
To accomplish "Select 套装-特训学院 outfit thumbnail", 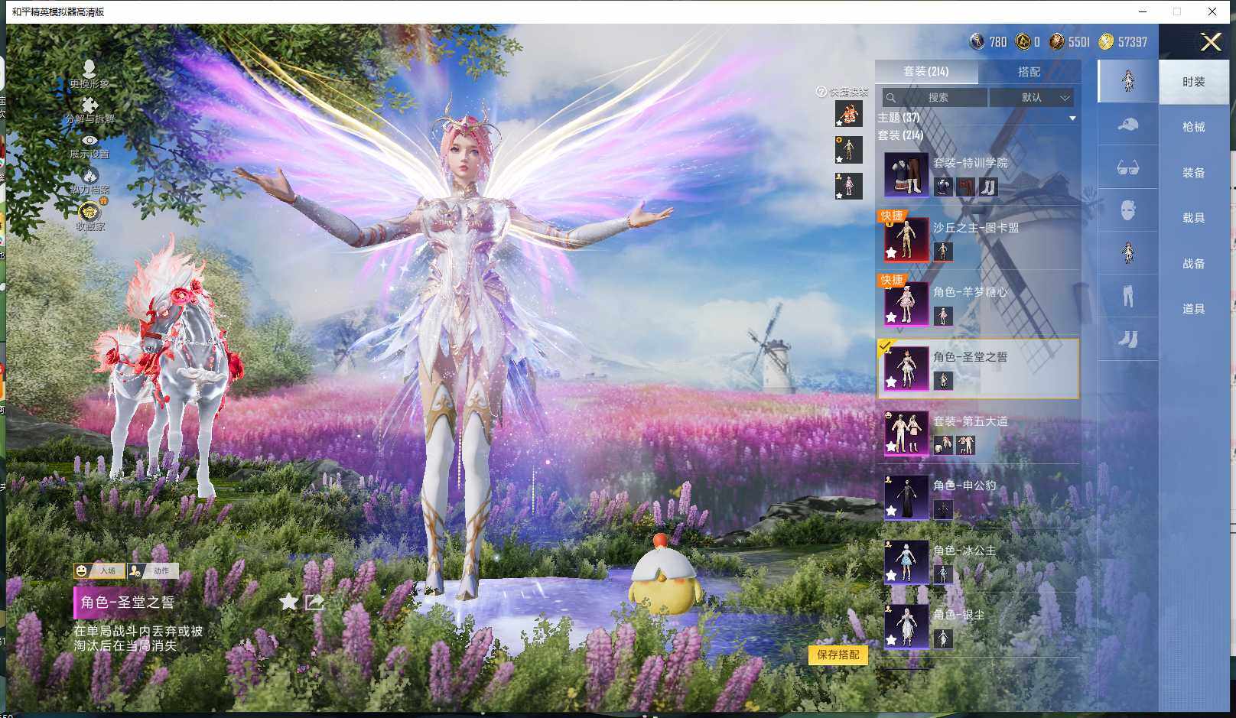I will 906,174.
